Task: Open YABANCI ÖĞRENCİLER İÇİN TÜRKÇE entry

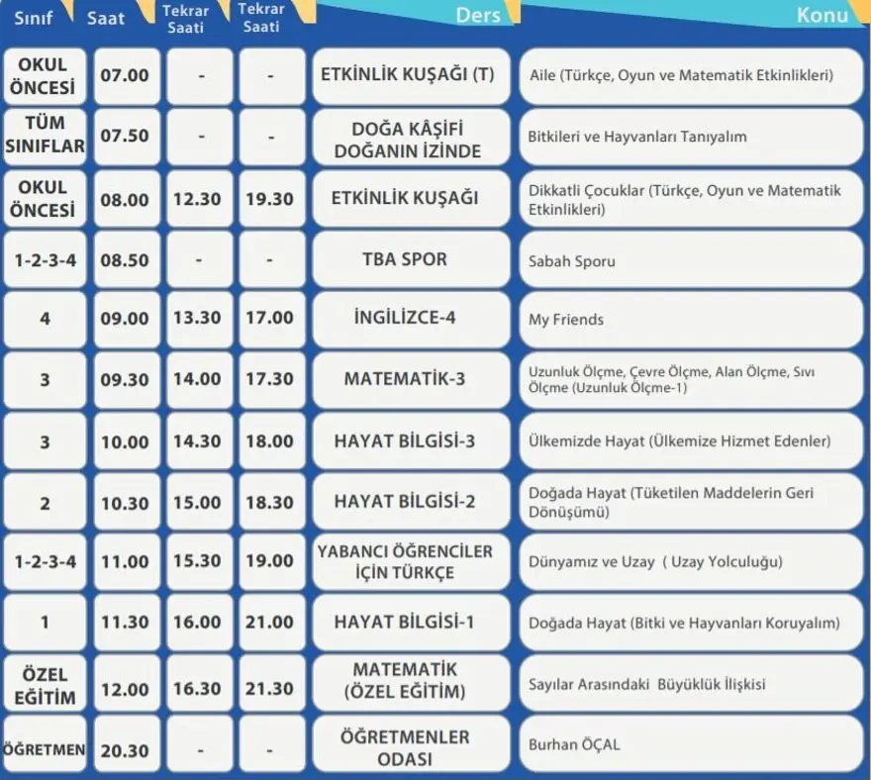Action: click(x=413, y=561)
